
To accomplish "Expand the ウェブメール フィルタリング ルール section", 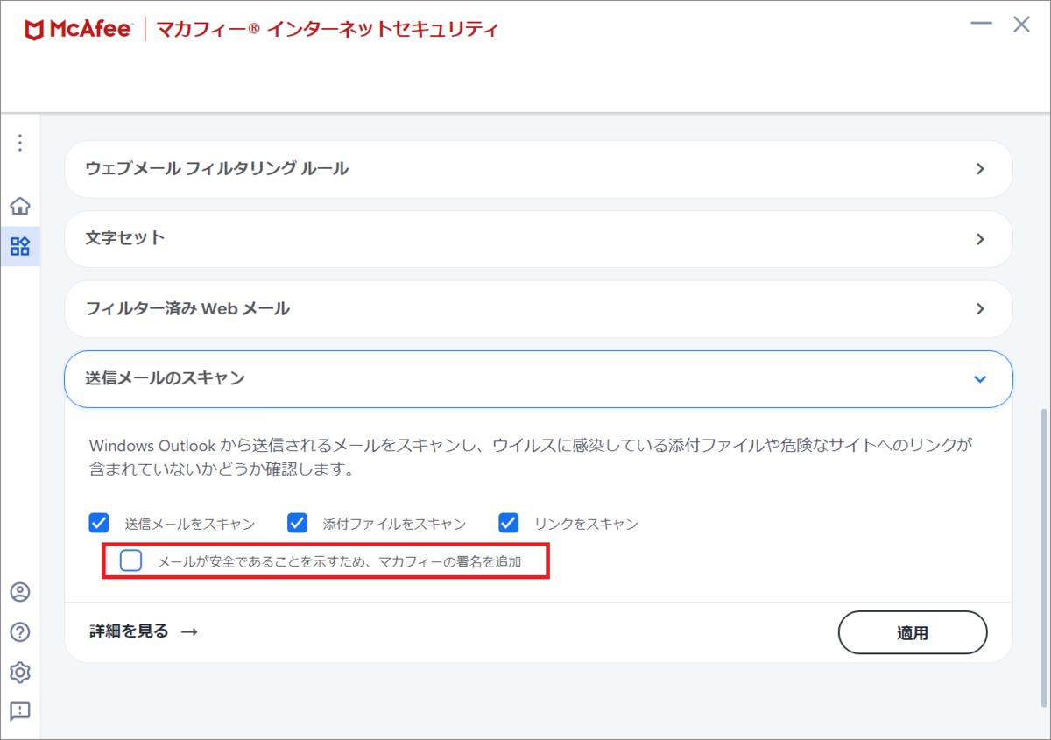I will (539, 169).
